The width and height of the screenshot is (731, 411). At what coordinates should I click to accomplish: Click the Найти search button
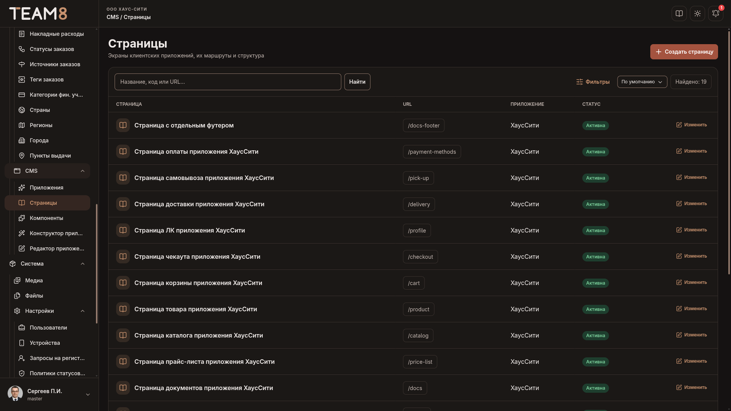click(357, 82)
